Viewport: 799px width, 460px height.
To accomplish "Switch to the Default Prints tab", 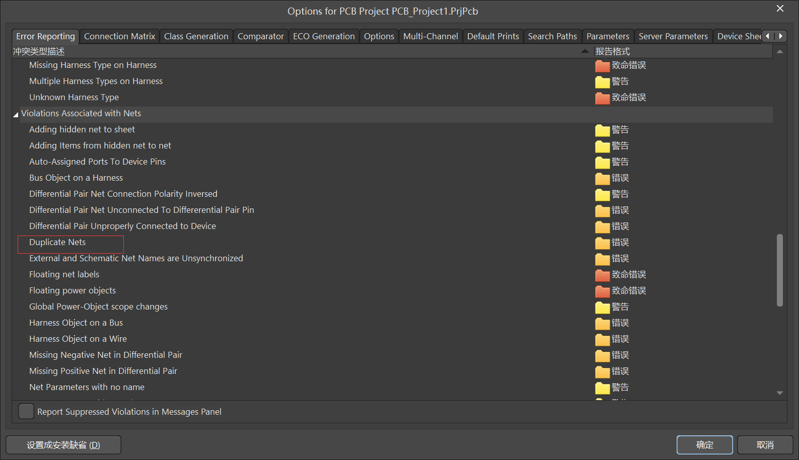I will tap(493, 36).
